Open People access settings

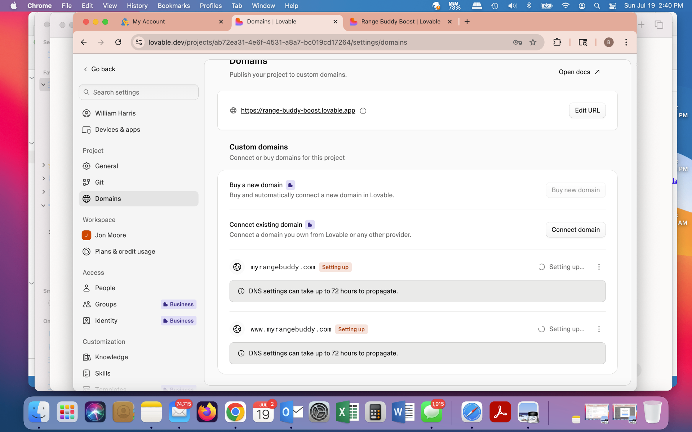click(x=138, y=288)
